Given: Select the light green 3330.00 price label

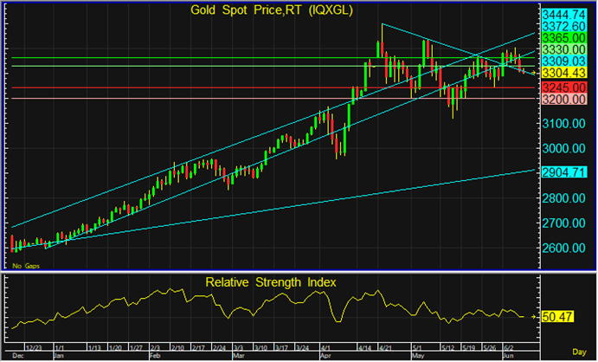Looking at the screenshot, I should [x=565, y=50].
